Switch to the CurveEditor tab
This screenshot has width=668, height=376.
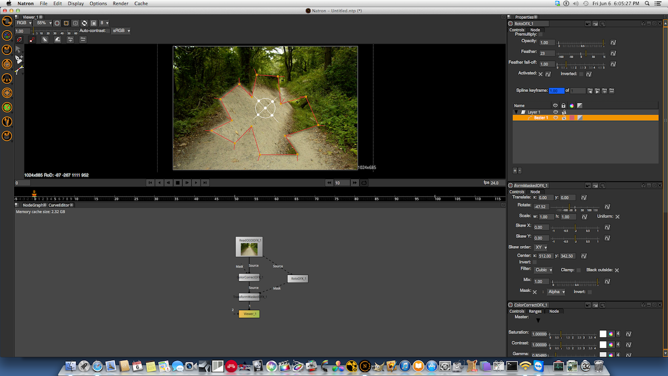tap(60, 205)
